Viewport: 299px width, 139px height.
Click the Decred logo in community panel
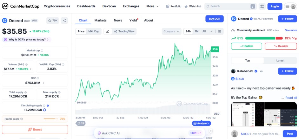coord(234,19)
